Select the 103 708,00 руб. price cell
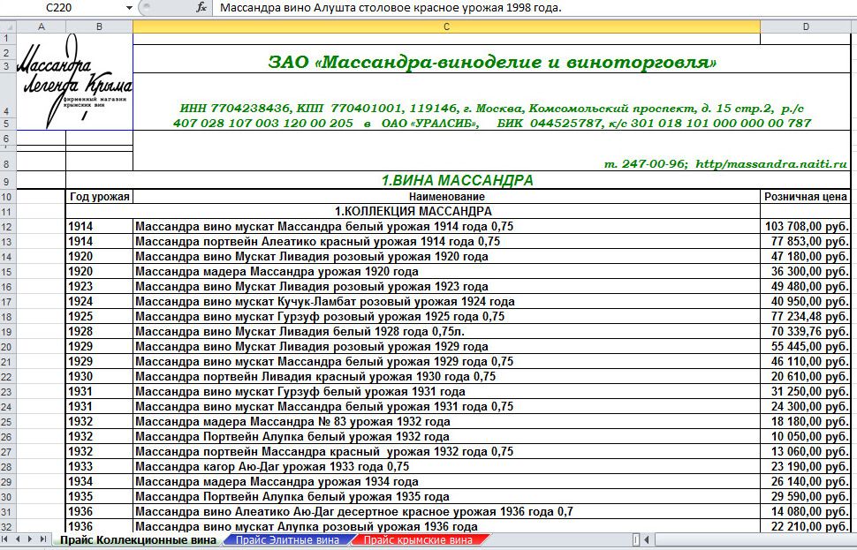The image size is (857, 550). pos(806,227)
